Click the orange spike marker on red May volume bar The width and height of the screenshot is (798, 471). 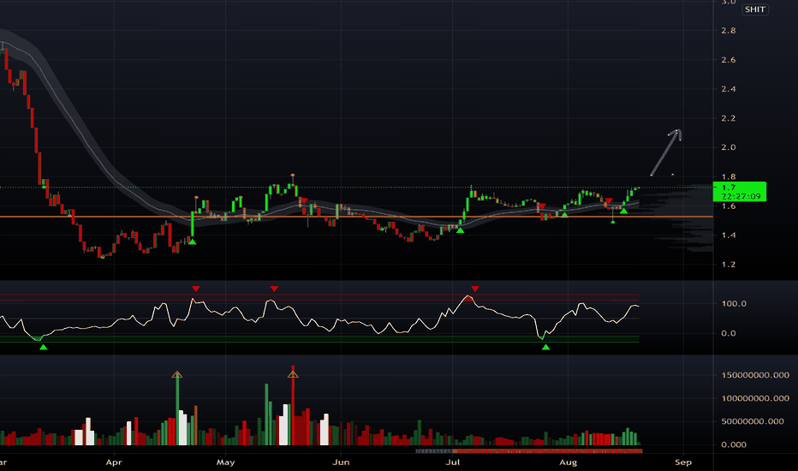coord(293,375)
